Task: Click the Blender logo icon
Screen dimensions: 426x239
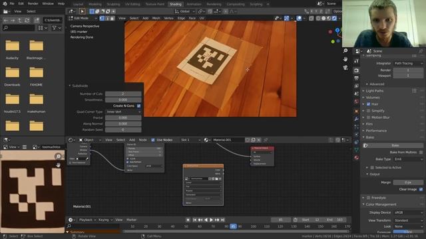Action: (x=5, y=4)
